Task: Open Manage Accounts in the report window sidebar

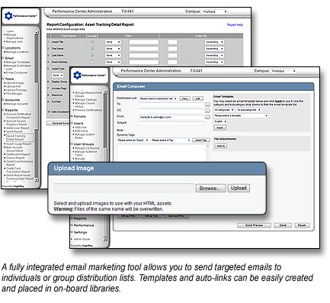Action: click(17, 104)
